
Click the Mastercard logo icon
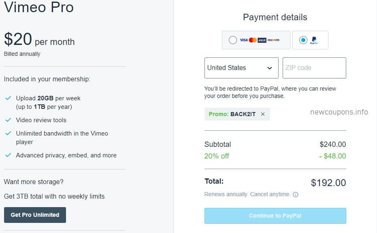252,40
